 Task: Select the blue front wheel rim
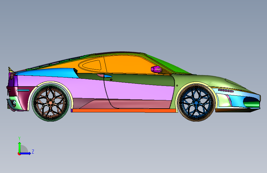click(x=196, y=103)
